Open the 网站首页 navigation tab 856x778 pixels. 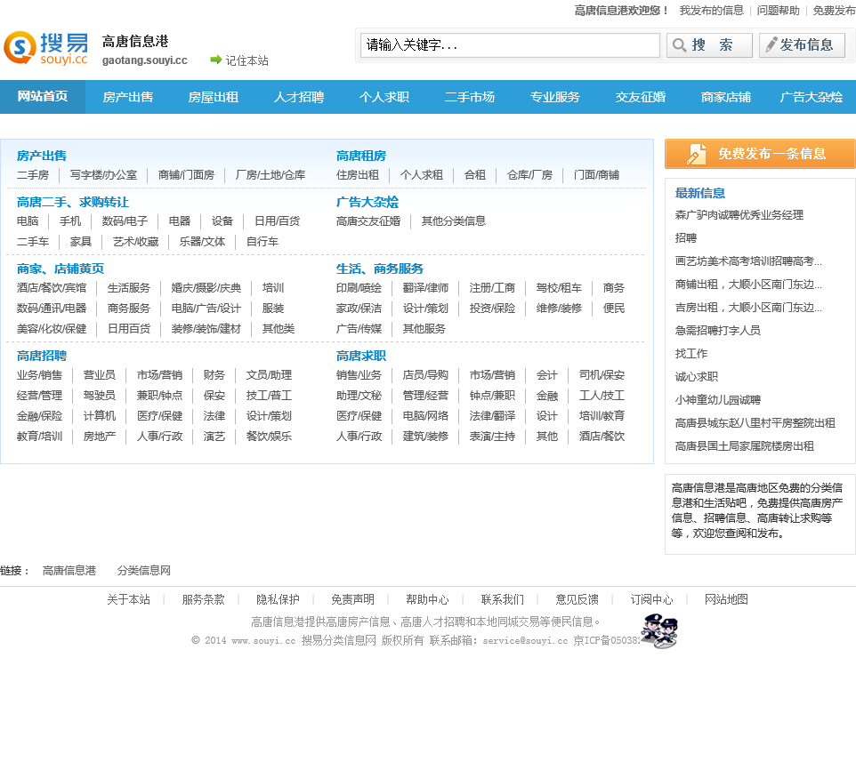point(43,97)
